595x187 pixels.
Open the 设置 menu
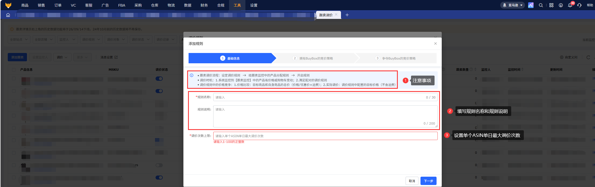(254, 5)
